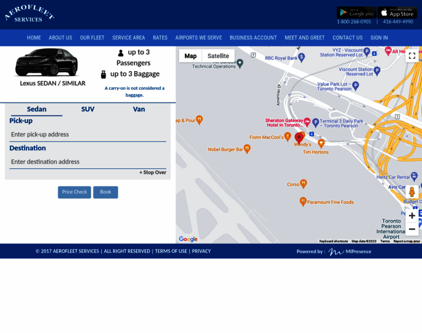
Task: Open the App Store download badge
Action: [x=397, y=12]
